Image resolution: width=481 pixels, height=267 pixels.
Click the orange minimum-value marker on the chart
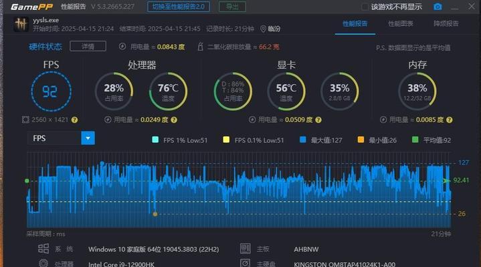155,214
